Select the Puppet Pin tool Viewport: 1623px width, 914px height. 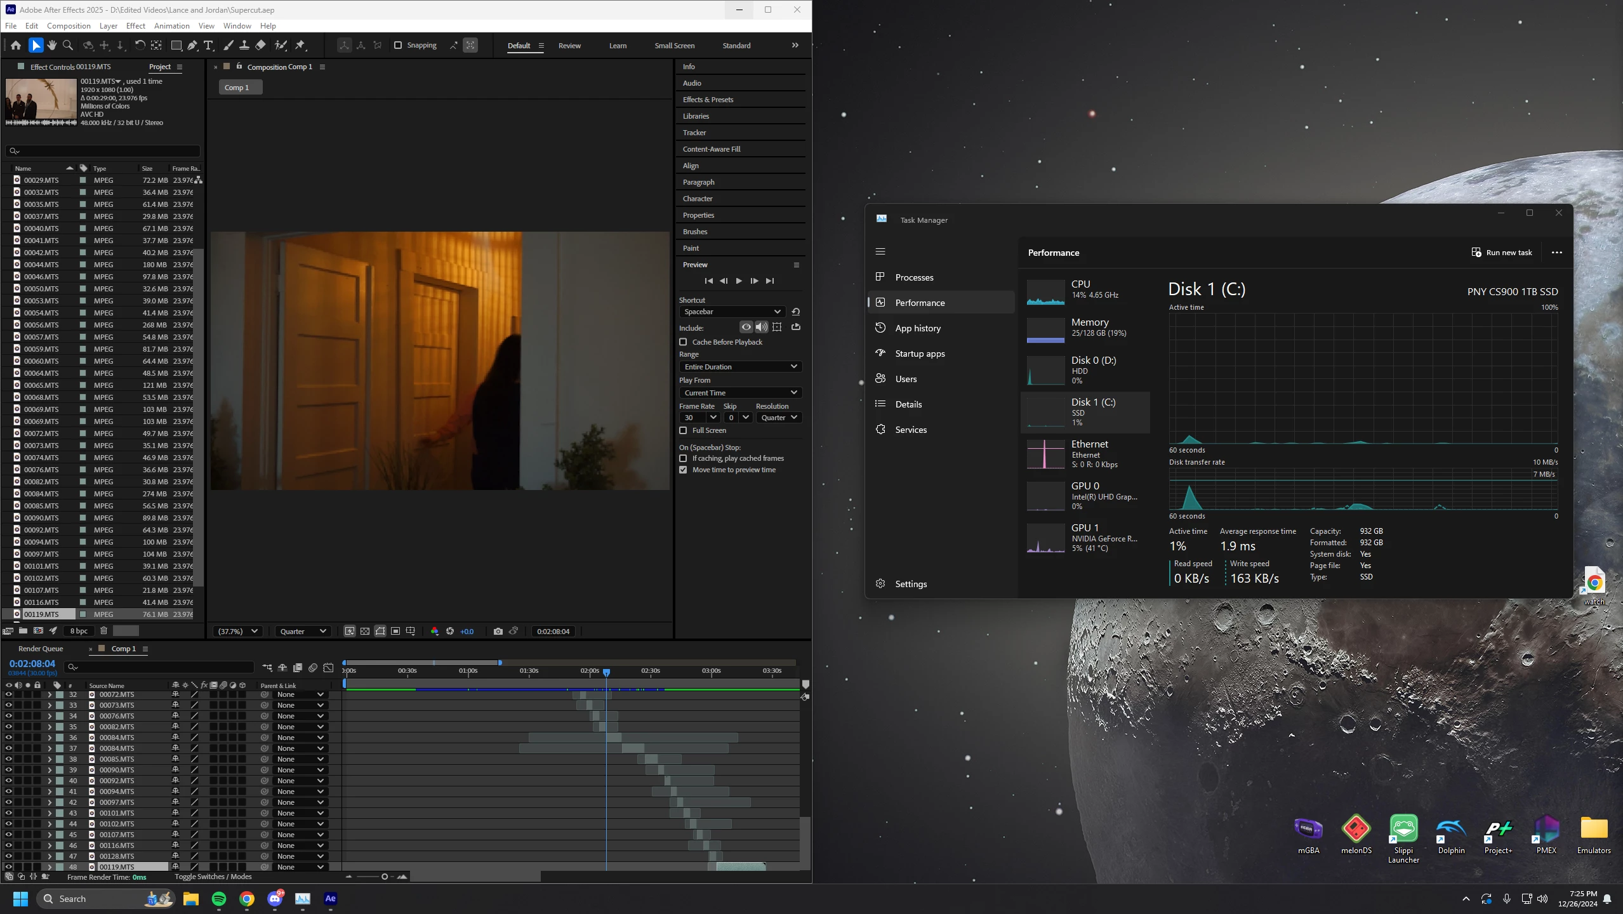[x=300, y=45]
